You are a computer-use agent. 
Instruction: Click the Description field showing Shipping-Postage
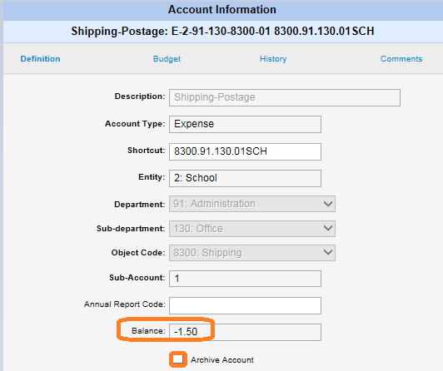[285, 97]
